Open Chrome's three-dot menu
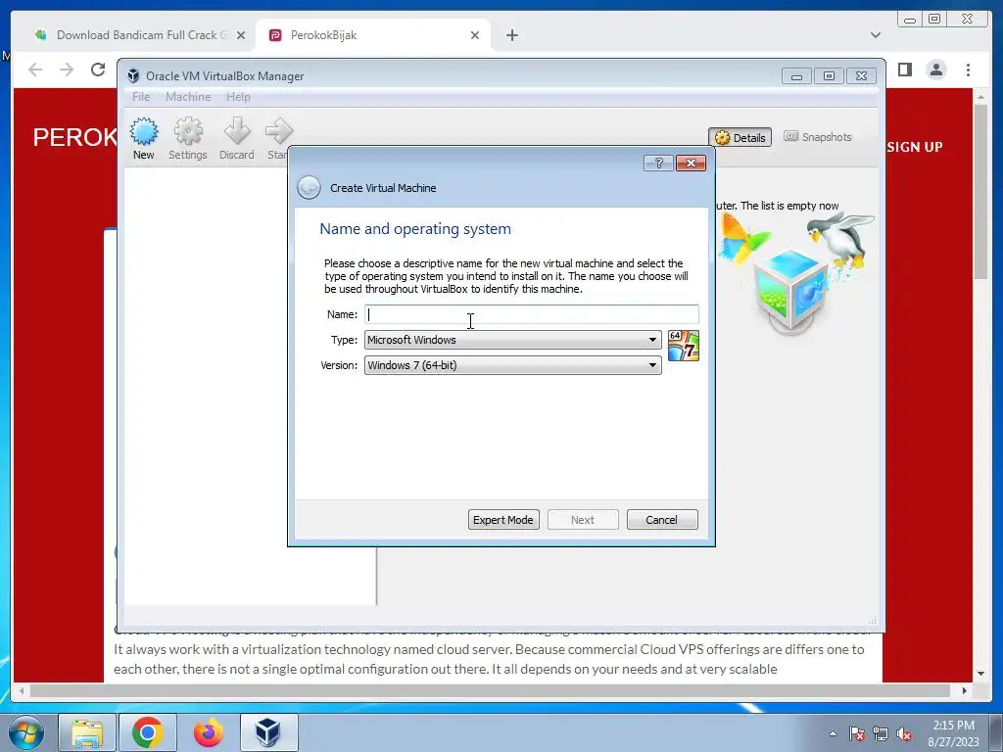The width and height of the screenshot is (1003, 752). click(x=969, y=70)
